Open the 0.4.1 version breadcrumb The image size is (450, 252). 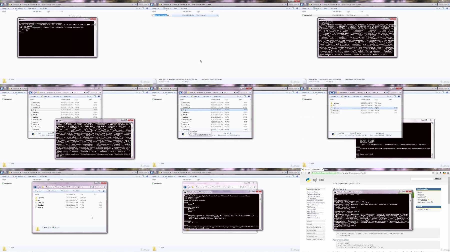(358, 183)
